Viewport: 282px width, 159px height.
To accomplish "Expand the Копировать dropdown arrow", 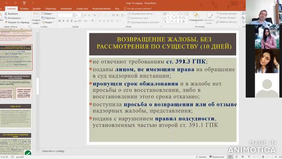I will (x=23, y=18).
